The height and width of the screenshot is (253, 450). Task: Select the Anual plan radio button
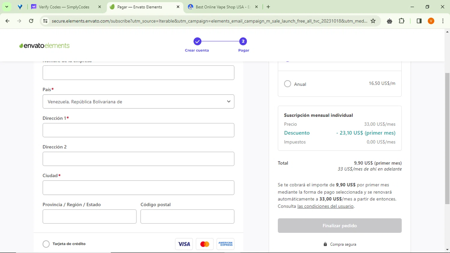point(287,84)
